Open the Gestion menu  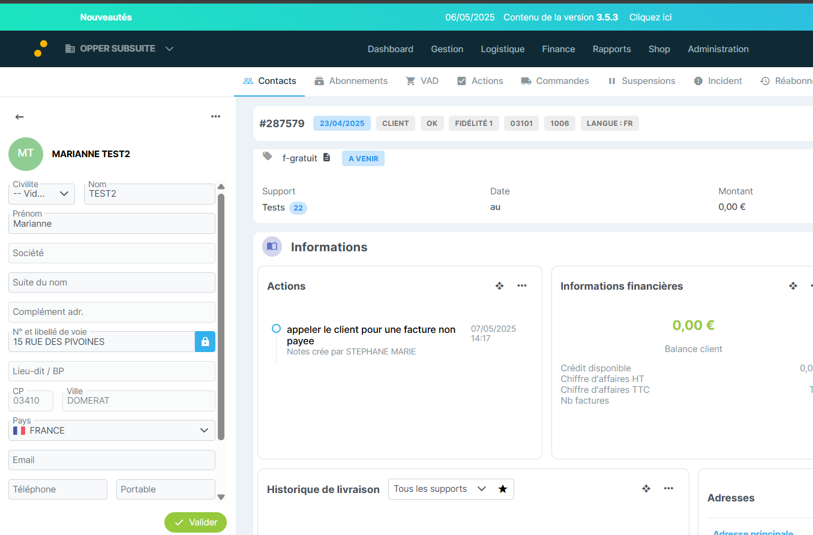pyautogui.click(x=447, y=49)
